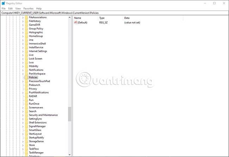Select the PushNotifications key label

click(39, 93)
